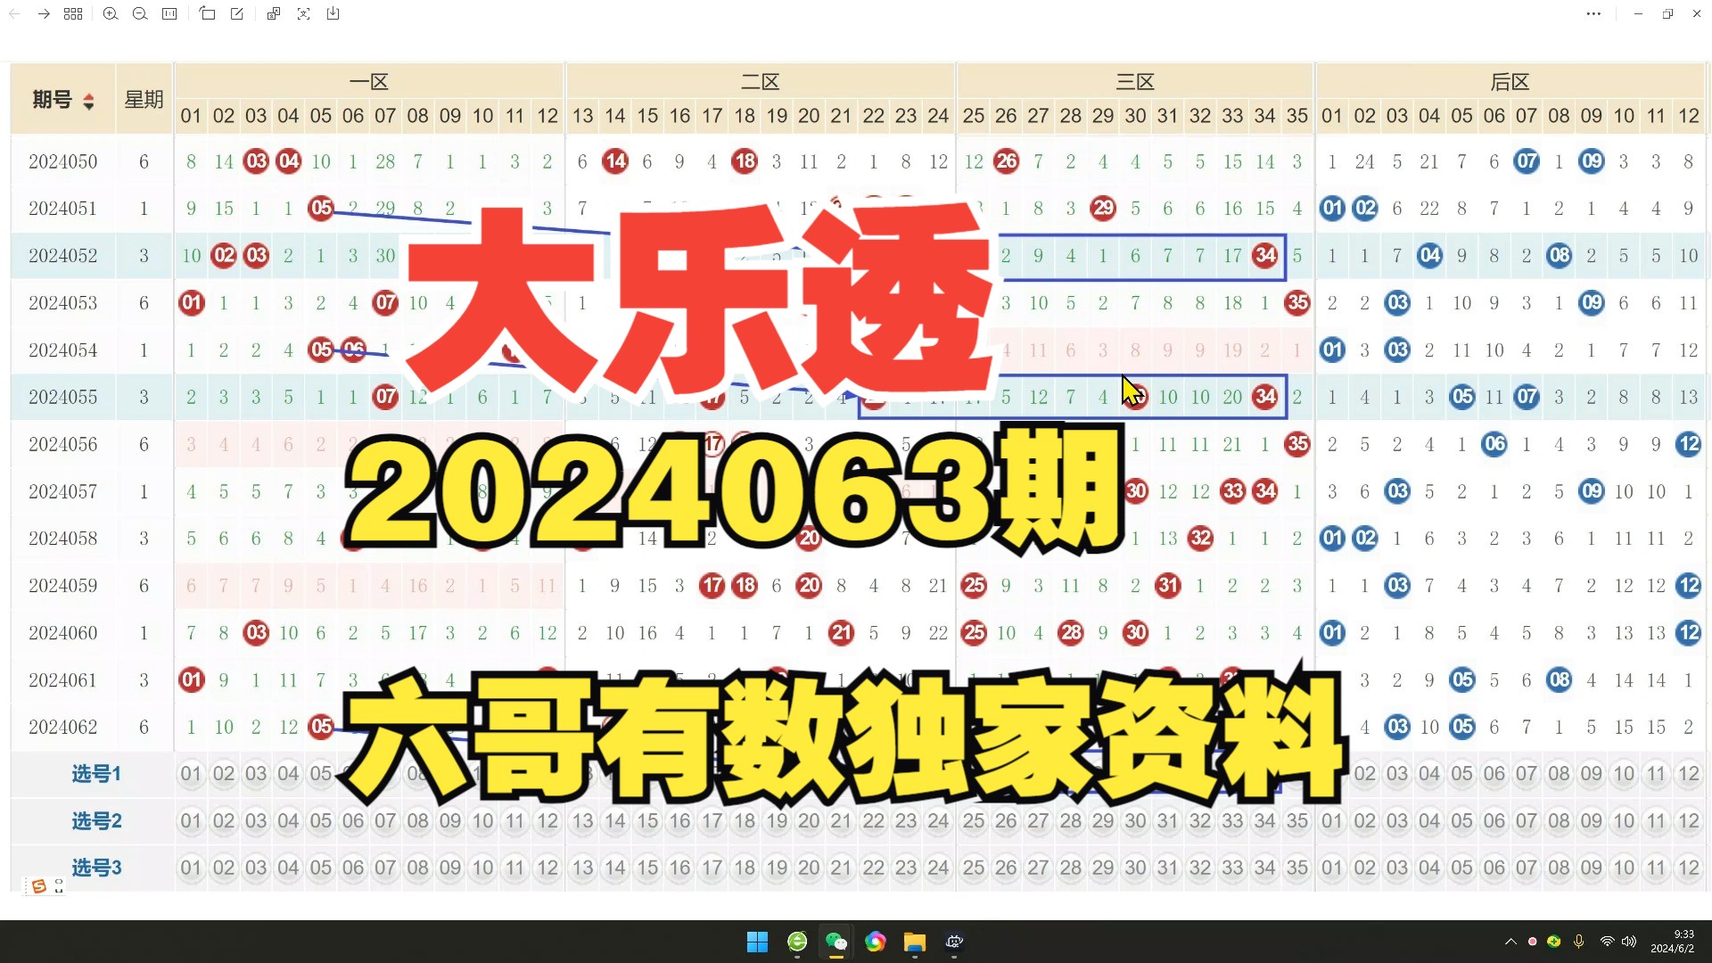Viewport: 1712px width, 963px height.
Task: Click red ball 35 in row 2024053
Action: tap(1297, 303)
